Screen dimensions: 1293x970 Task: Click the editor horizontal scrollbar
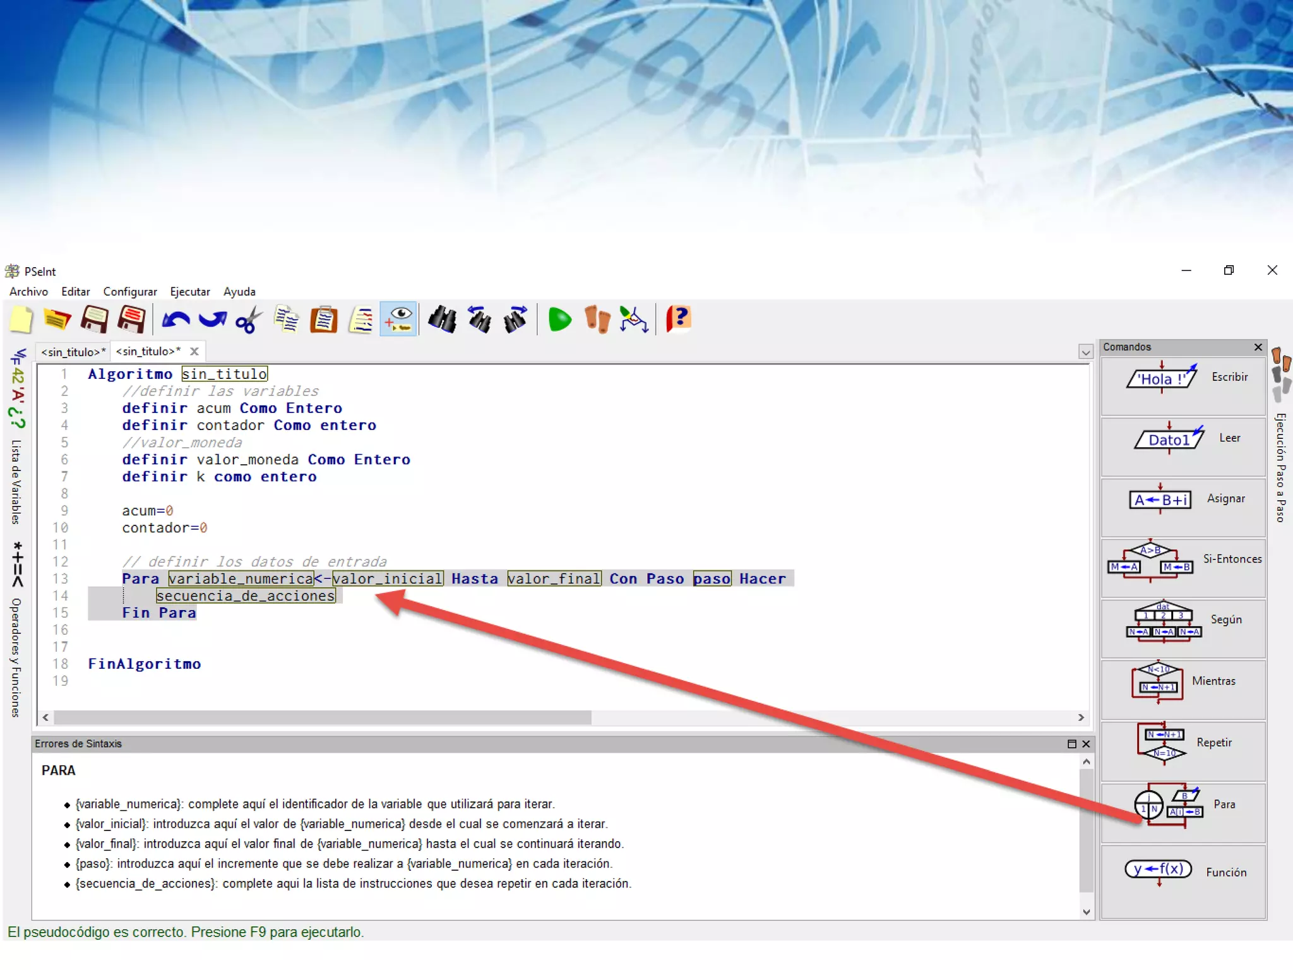(x=322, y=717)
